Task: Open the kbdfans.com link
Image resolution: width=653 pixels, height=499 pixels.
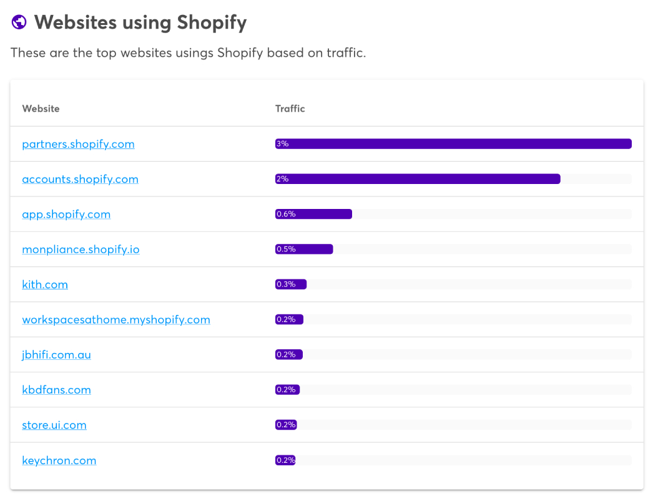Action: click(x=56, y=390)
